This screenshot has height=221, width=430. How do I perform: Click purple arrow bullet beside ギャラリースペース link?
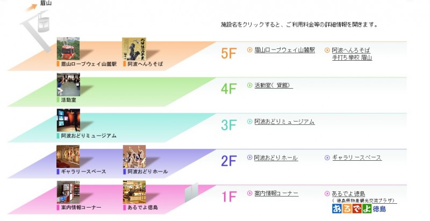coord(327,158)
